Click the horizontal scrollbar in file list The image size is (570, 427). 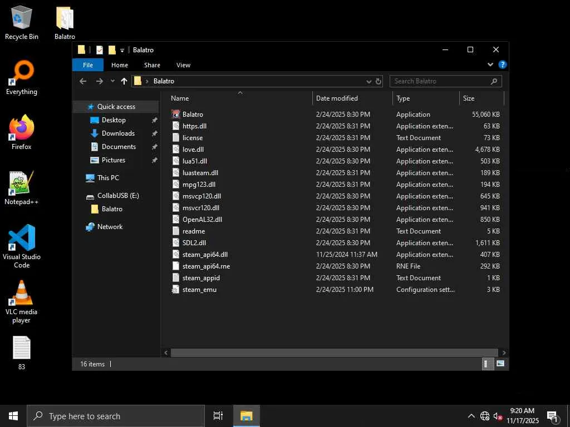(334, 352)
